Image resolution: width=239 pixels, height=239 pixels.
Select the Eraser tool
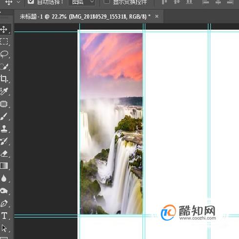pyautogui.click(x=4, y=154)
